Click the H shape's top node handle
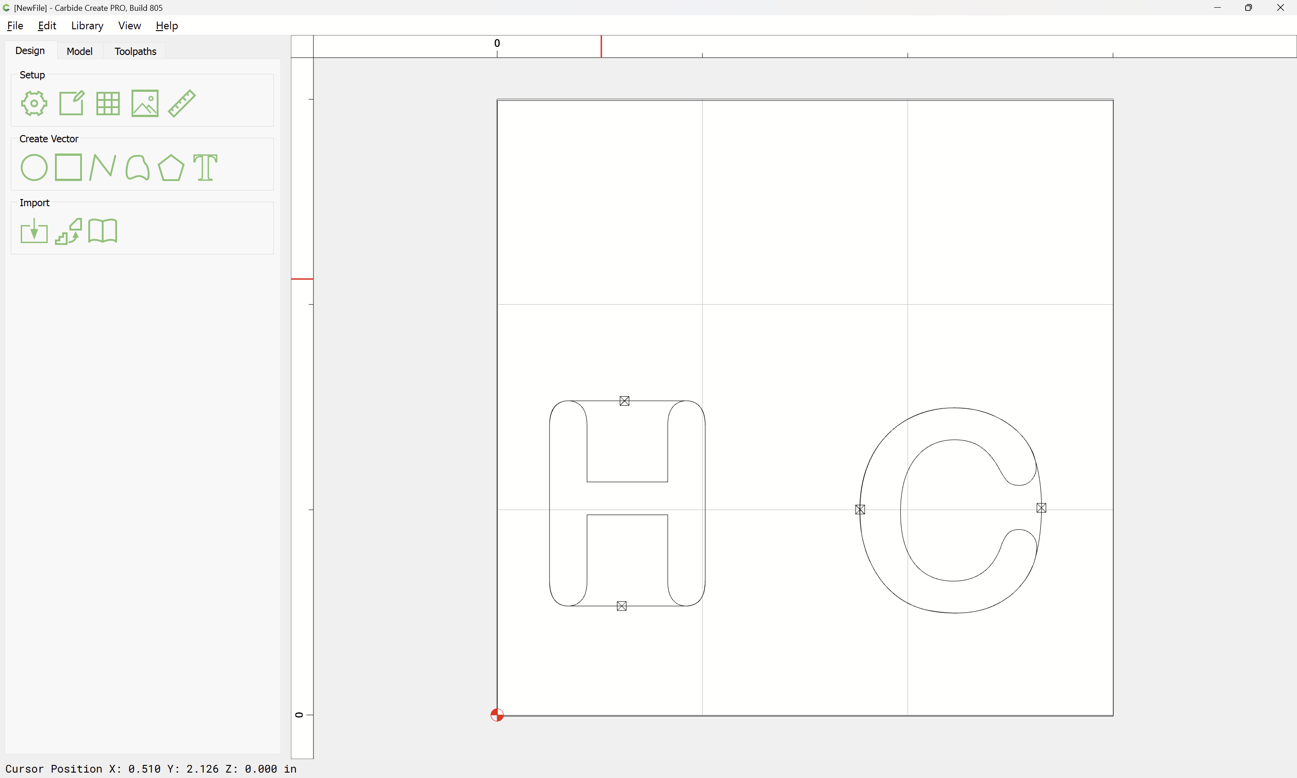This screenshot has width=1297, height=778. tap(624, 401)
